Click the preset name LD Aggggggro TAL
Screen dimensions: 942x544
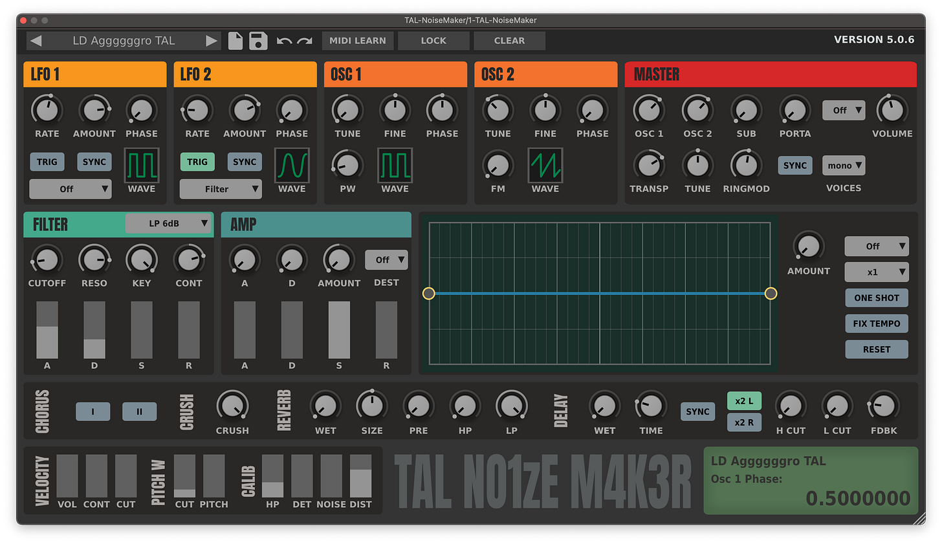(124, 41)
